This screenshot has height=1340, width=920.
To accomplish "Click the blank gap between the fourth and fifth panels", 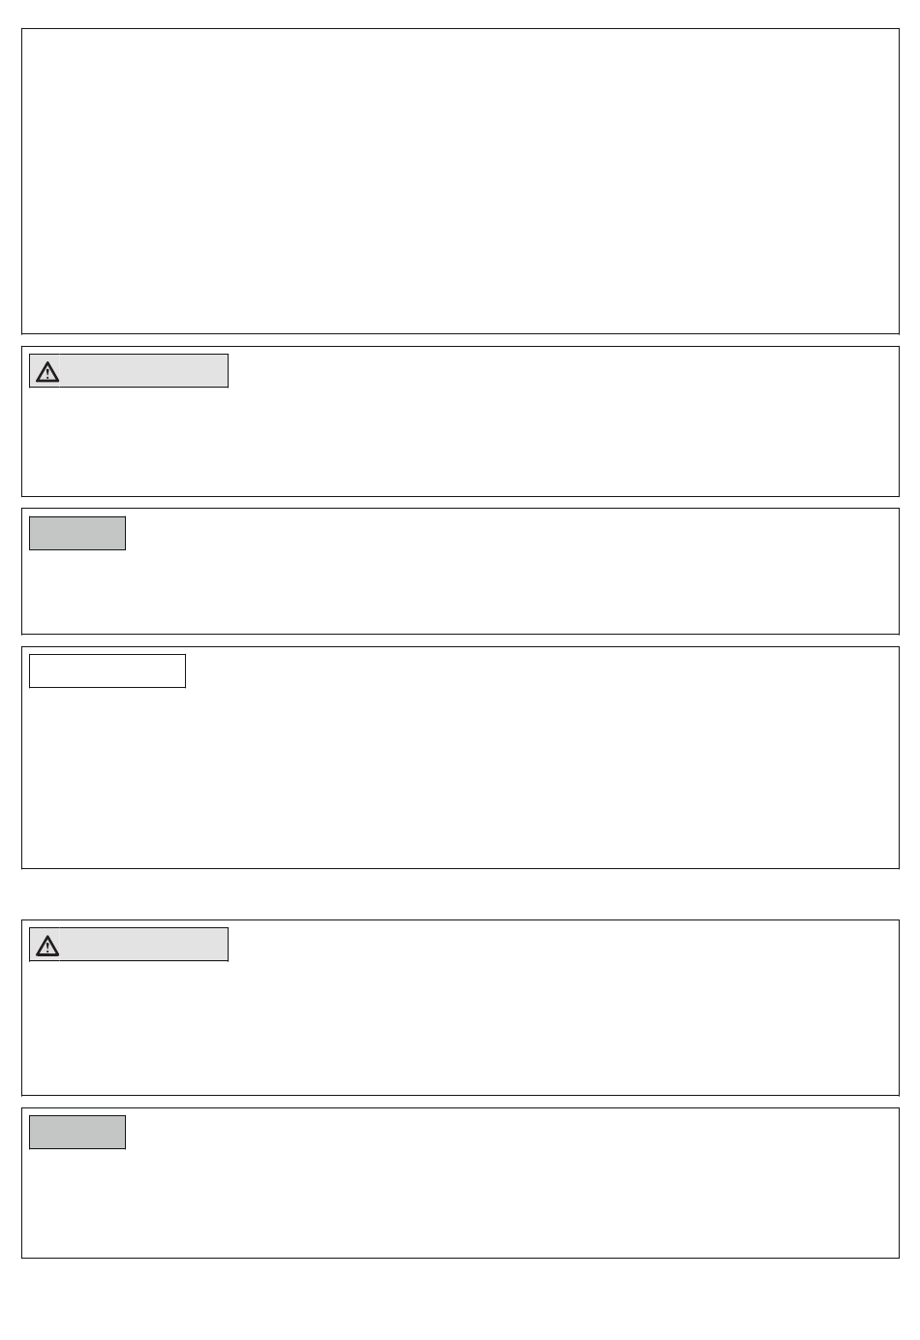I will pyautogui.click(x=460, y=894).
